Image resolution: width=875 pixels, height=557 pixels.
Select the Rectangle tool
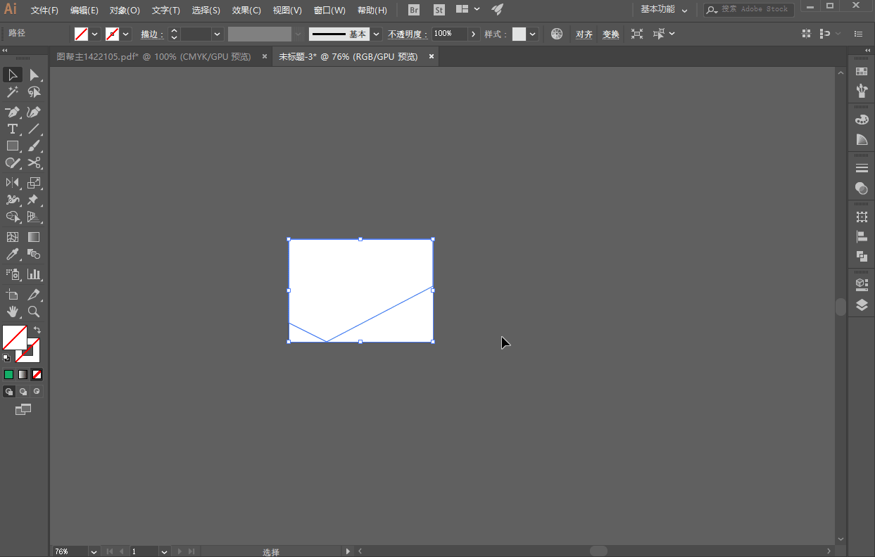point(13,146)
